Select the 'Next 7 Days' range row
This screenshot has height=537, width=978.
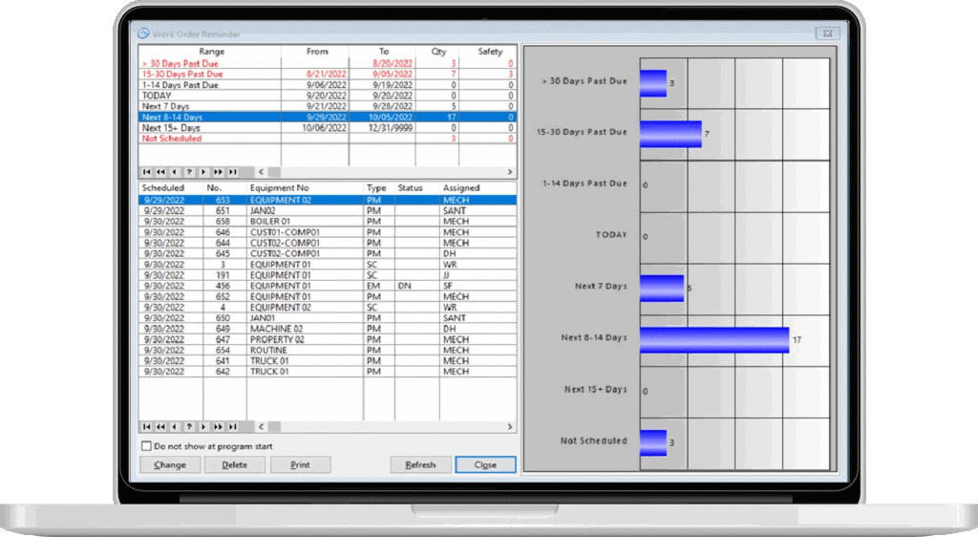(328, 106)
